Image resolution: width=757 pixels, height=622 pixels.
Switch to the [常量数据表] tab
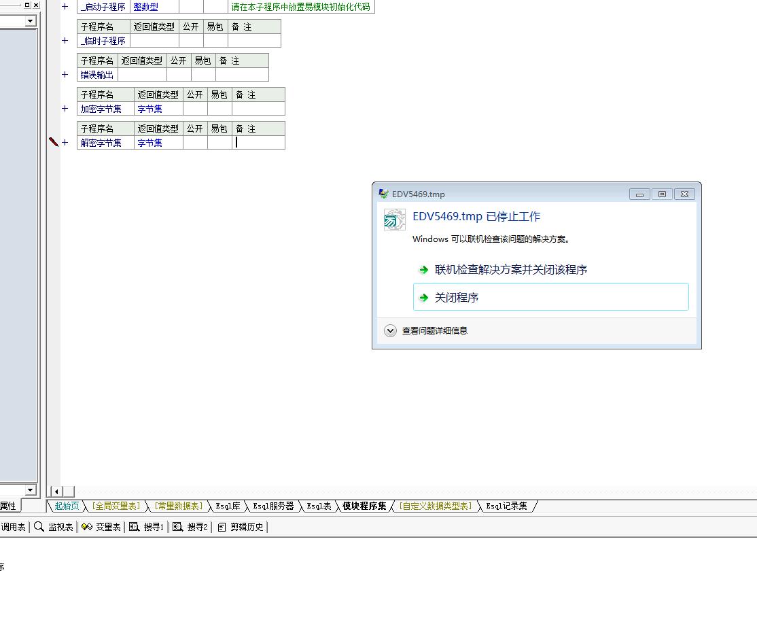179,506
